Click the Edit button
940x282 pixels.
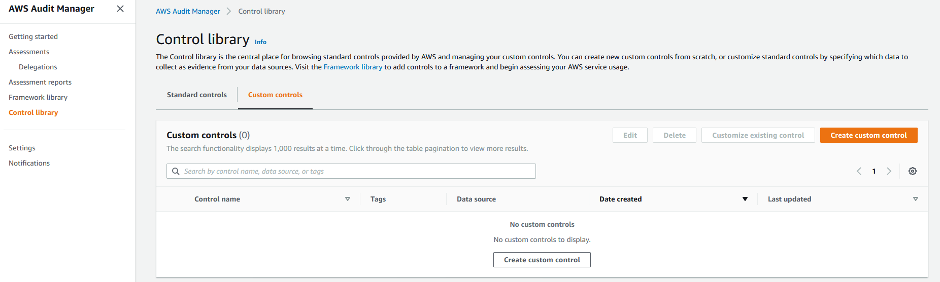(630, 135)
